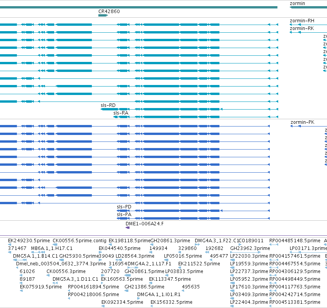
Task: Select the GH20861.3prime label
Action: pos(170,241)
